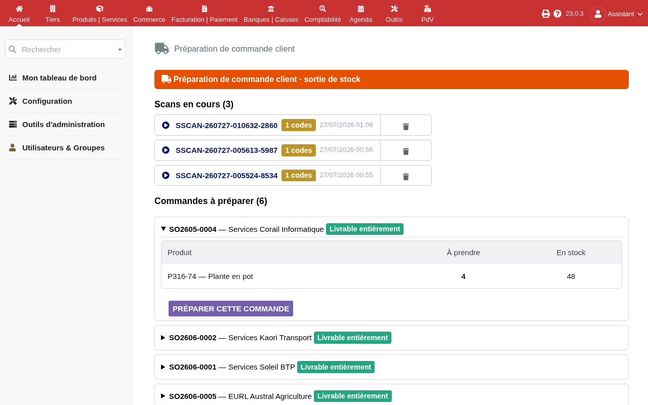The height and width of the screenshot is (405, 648).
Task: Click the Scans en cours (3) heading
Action: pyautogui.click(x=194, y=104)
